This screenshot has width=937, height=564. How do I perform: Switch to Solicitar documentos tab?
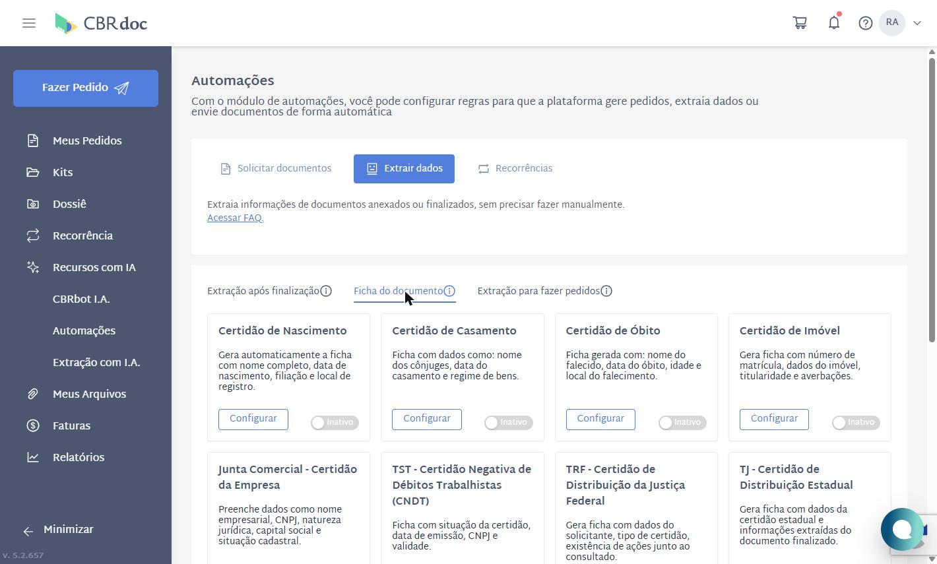coord(276,169)
